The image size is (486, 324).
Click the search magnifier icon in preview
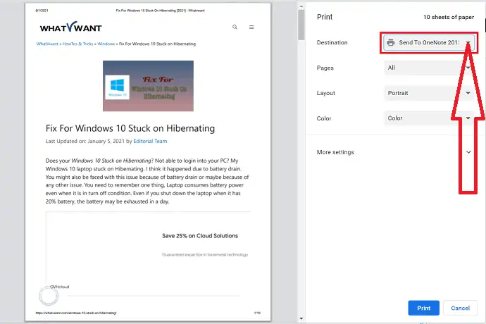235,27
